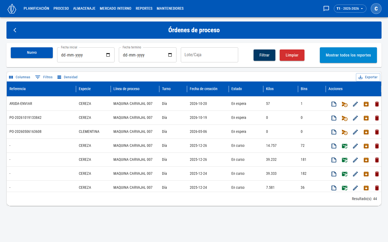This screenshot has height=242, width=388.
Task: Open the ALMACENAJE menu
Action: point(84,9)
